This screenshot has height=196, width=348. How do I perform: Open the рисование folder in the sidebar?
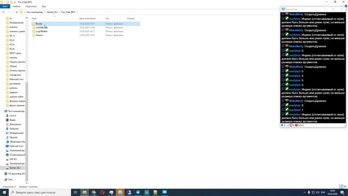click(15, 83)
